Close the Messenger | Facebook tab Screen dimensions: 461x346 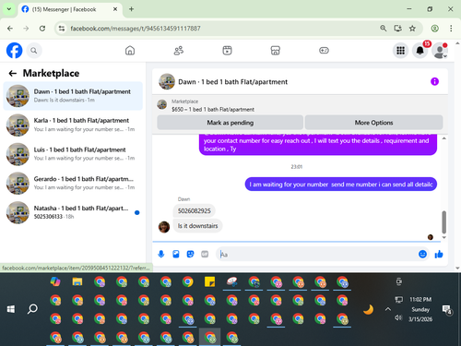click(x=115, y=9)
